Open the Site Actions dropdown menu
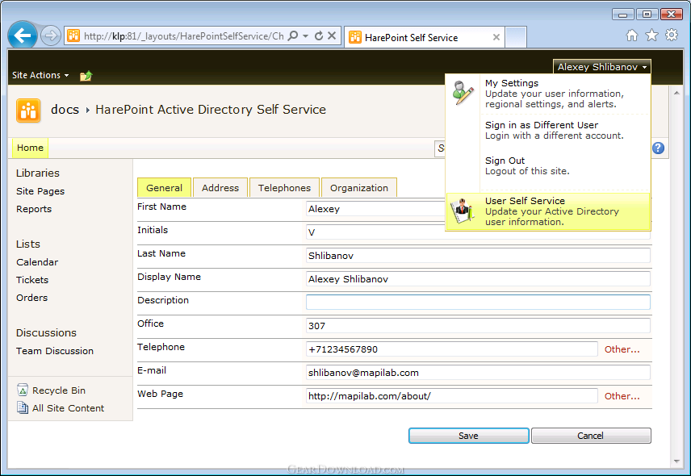 tap(40, 75)
